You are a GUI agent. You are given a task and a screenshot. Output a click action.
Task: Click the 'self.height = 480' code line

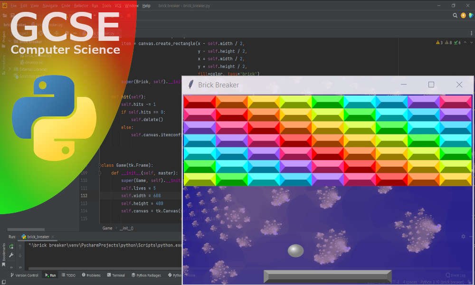(x=142, y=203)
